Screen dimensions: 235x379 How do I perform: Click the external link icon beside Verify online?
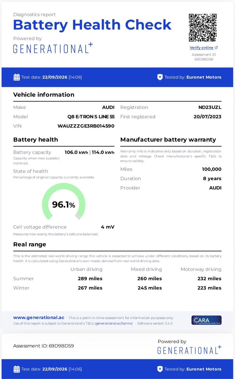click(x=216, y=48)
